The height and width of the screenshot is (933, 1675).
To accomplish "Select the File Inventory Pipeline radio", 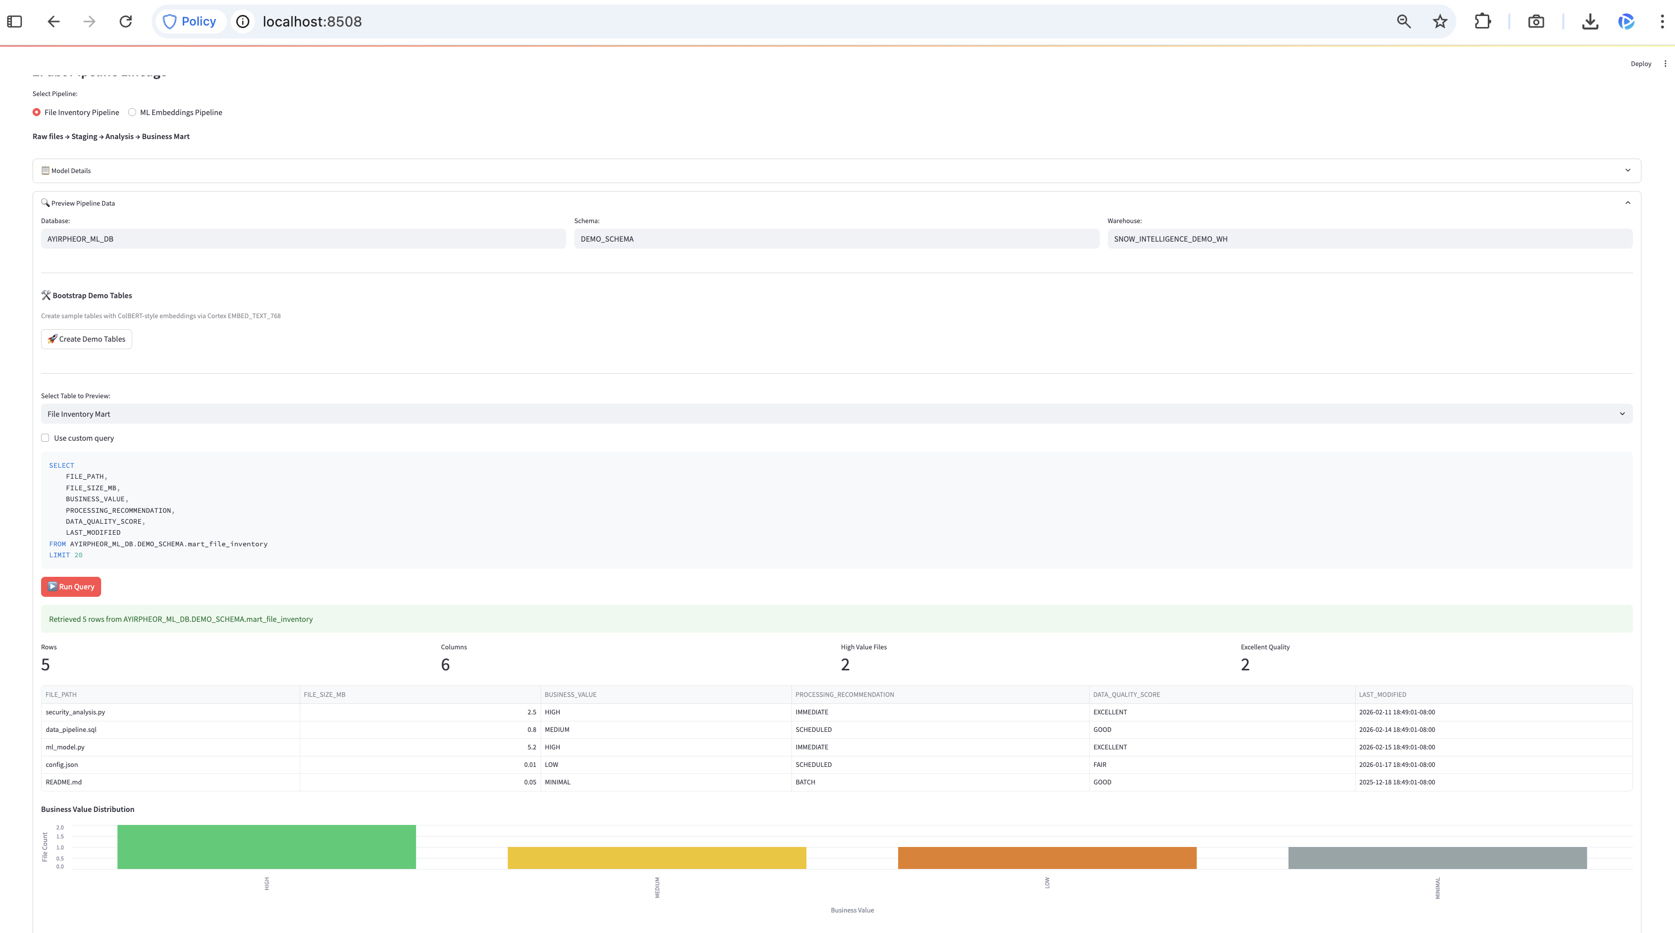I will coord(37,113).
